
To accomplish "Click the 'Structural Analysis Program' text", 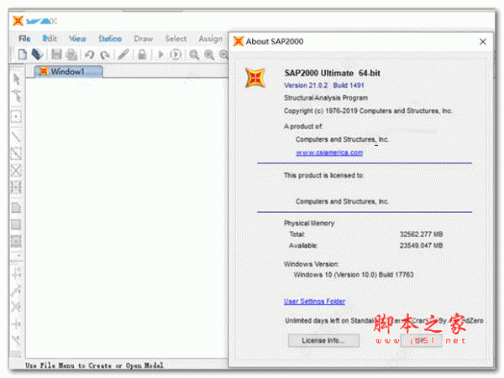I will (326, 98).
